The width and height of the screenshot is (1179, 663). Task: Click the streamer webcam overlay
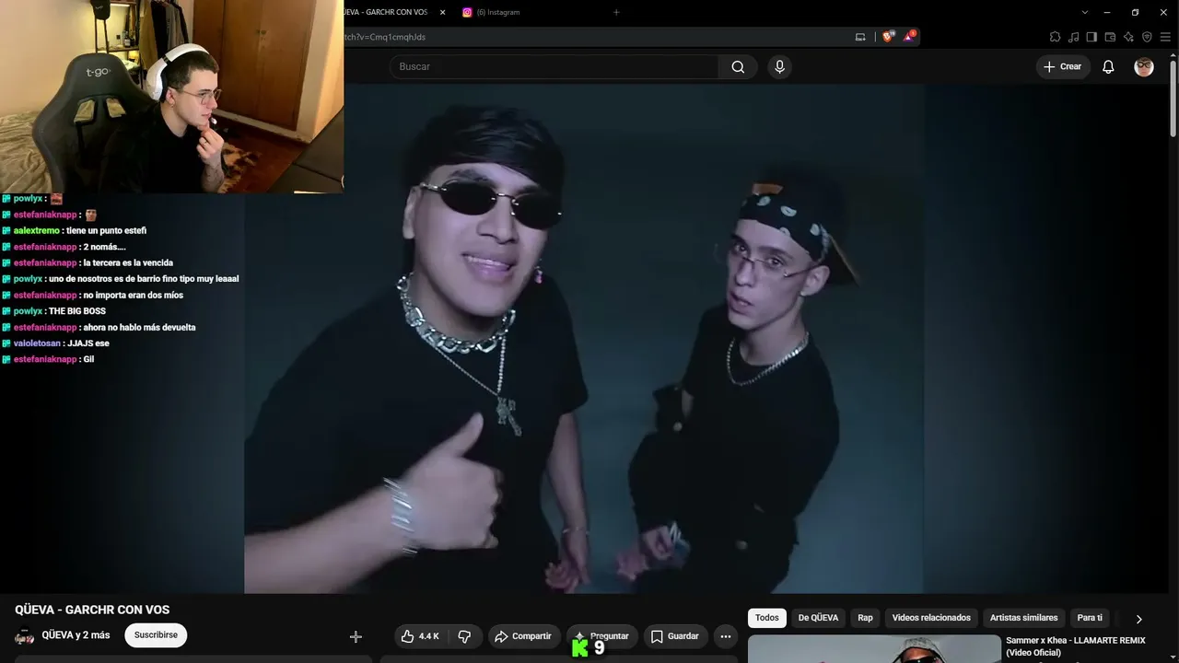click(x=171, y=97)
